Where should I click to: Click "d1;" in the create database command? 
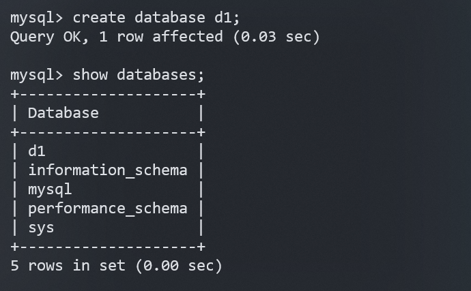224,17
